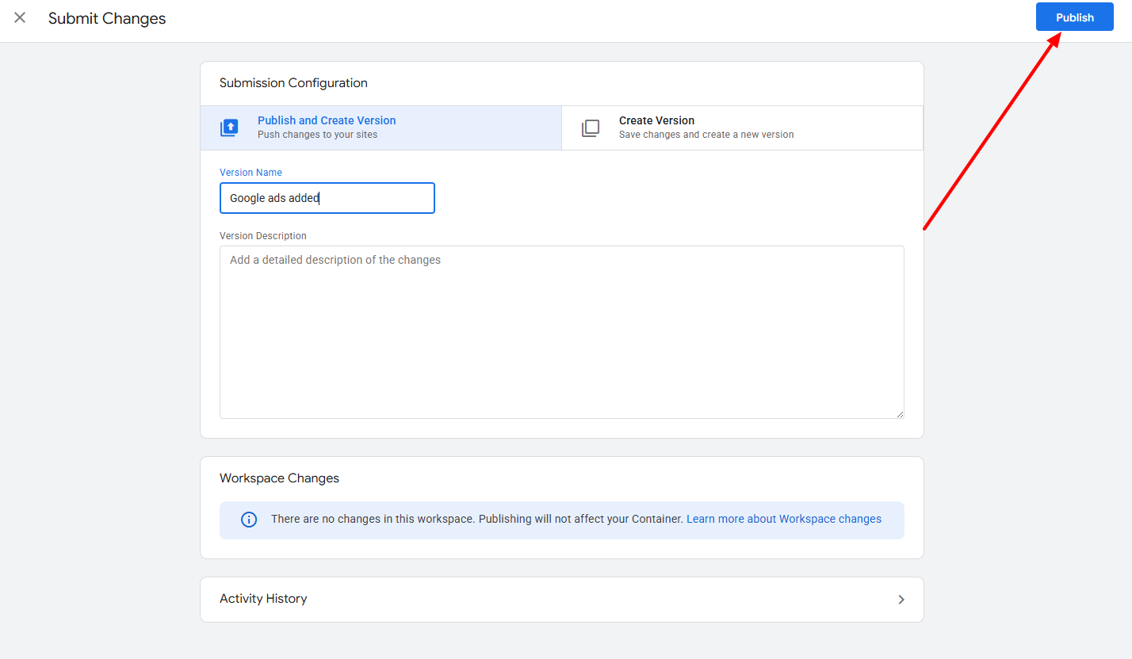The width and height of the screenshot is (1132, 659).
Task: Click the Submit Changes title
Action: coord(107,18)
